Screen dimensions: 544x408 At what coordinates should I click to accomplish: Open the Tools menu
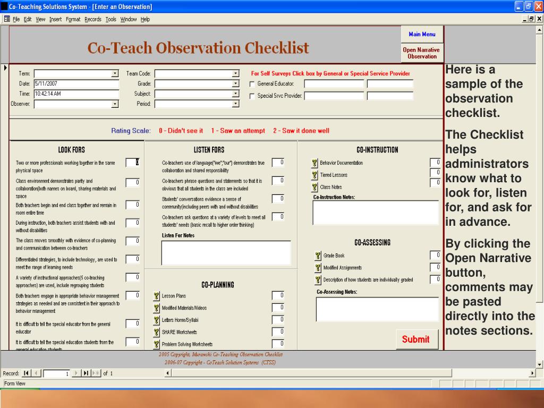pyautogui.click(x=110, y=19)
